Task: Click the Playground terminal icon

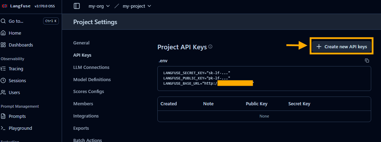Action: point(3,128)
